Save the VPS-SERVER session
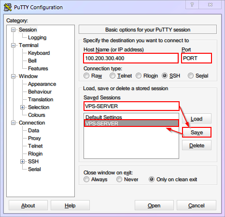225x217 pixels. point(197,132)
